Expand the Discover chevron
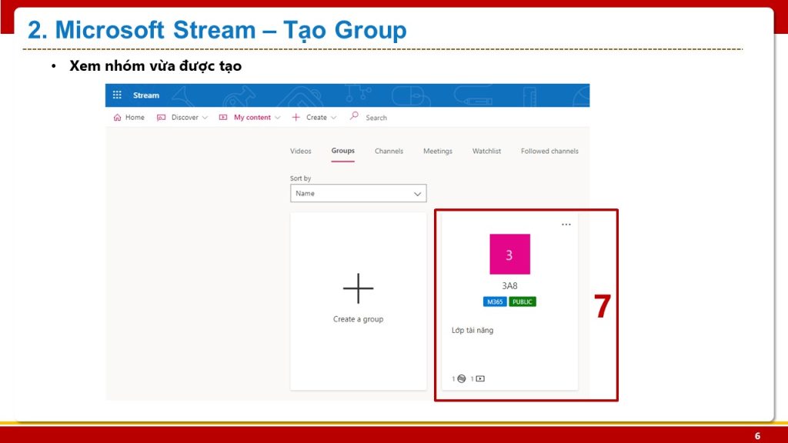The height and width of the screenshot is (443, 788). click(x=205, y=118)
